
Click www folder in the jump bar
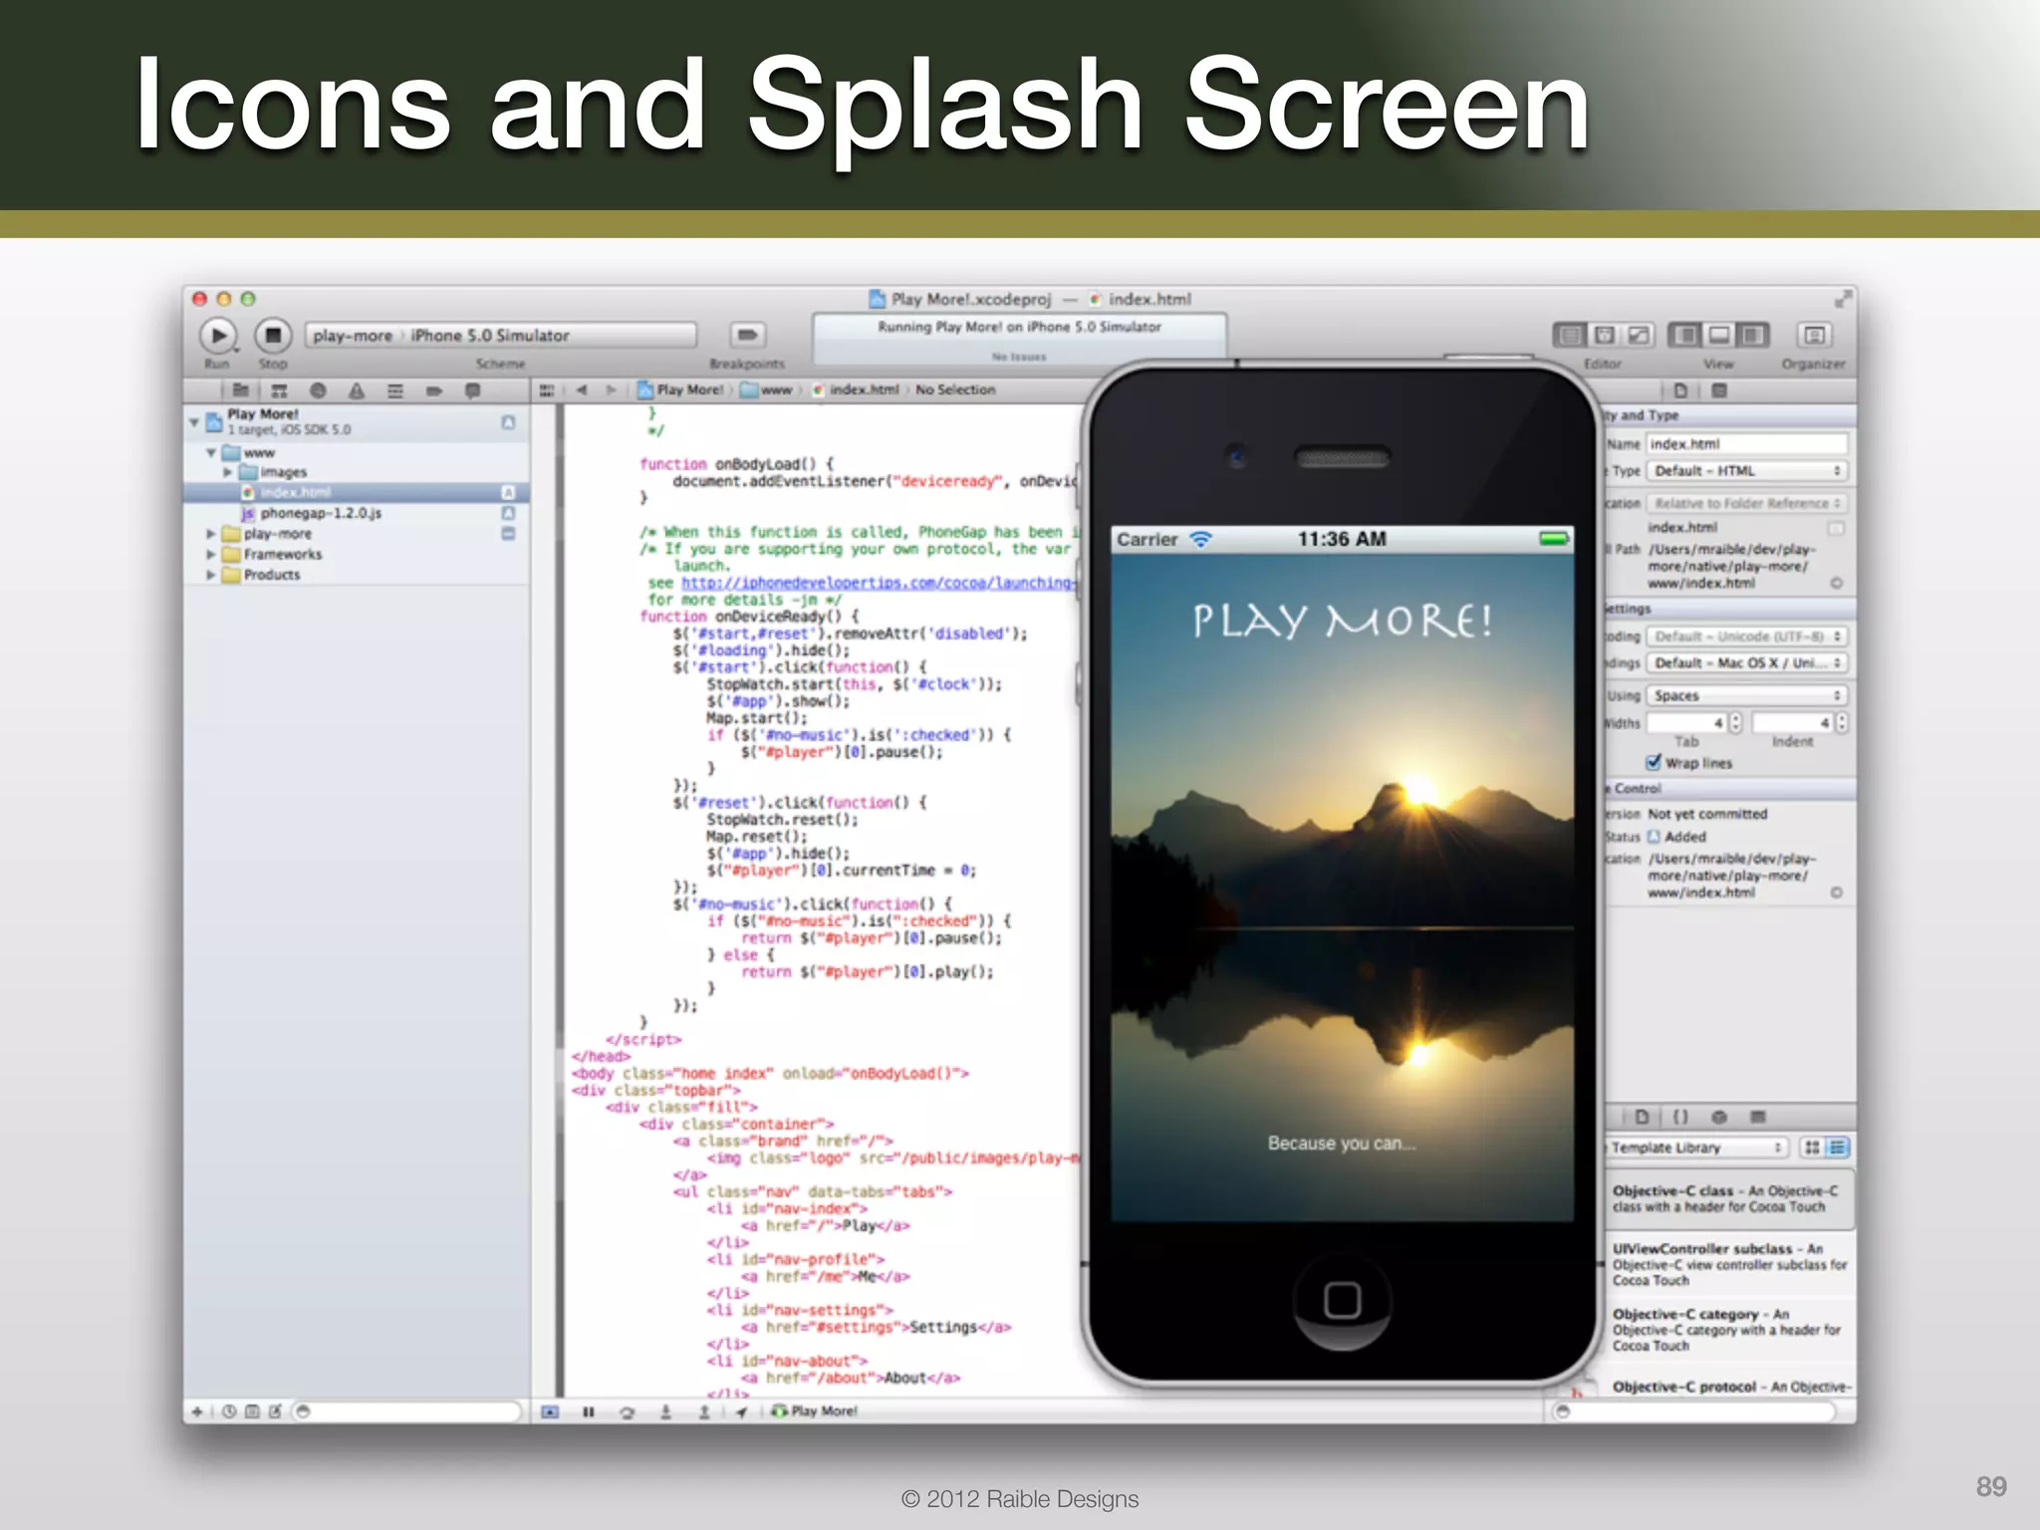click(767, 390)
